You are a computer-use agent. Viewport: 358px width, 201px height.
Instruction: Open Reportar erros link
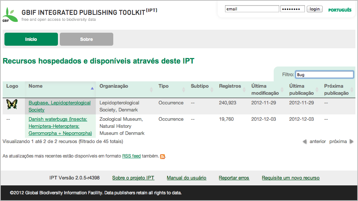click(234, 178)
